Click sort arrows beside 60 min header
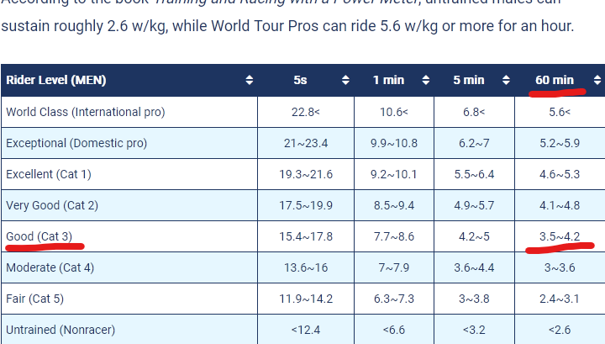 (x=597, y=80)
